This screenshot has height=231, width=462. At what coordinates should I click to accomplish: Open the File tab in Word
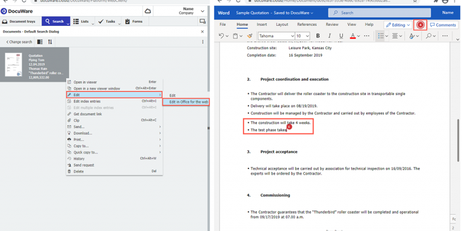223,25
